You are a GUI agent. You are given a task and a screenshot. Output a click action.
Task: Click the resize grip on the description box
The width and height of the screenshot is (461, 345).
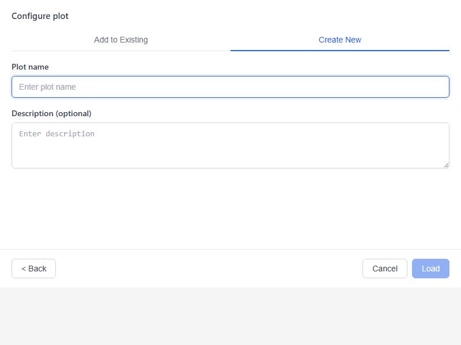pos(447,166)
